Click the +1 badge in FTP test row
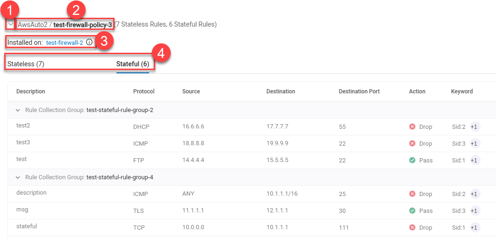Image resolution: width=496 pixels, height=239 pixels. point(474,160)
